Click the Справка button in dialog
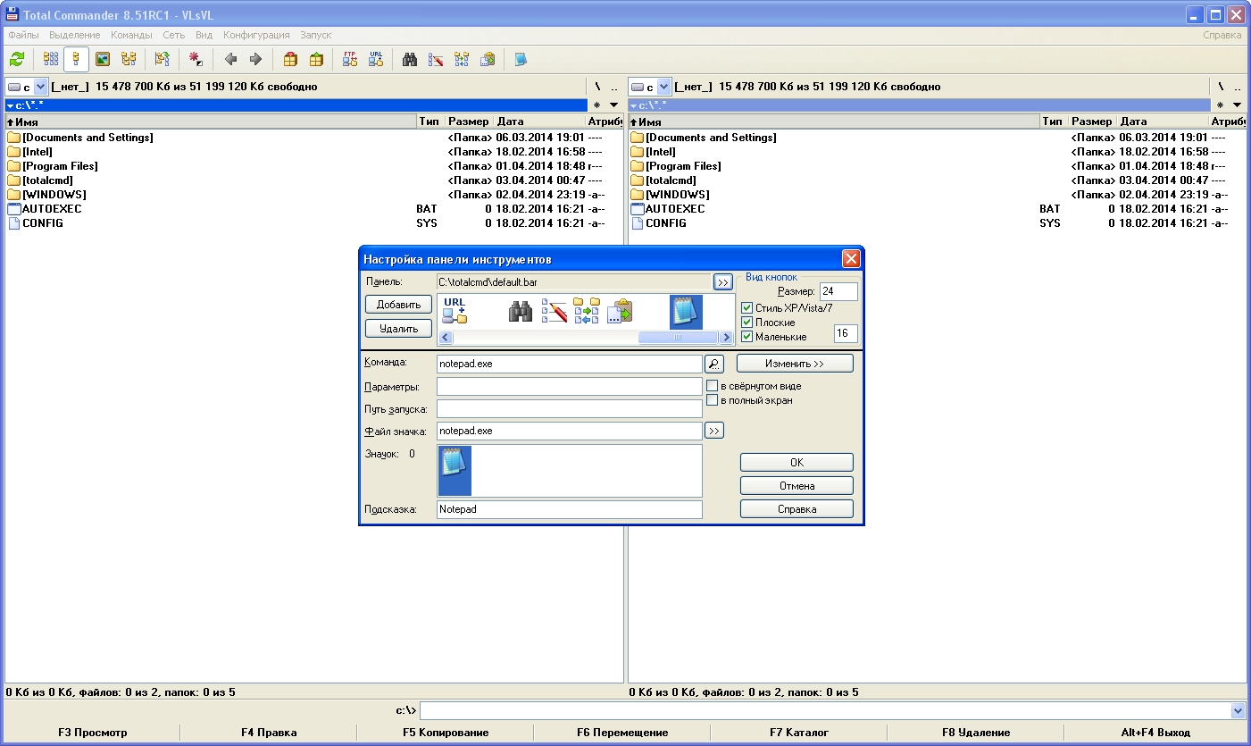 (796, 509)
